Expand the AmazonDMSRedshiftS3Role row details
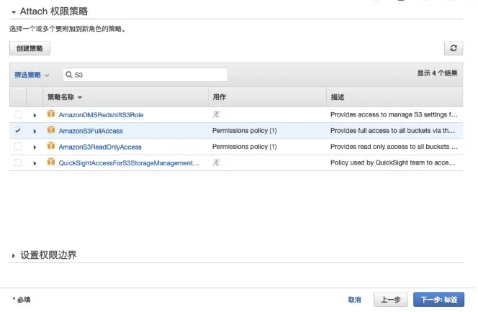478x312 pixels. click(35, 115)
